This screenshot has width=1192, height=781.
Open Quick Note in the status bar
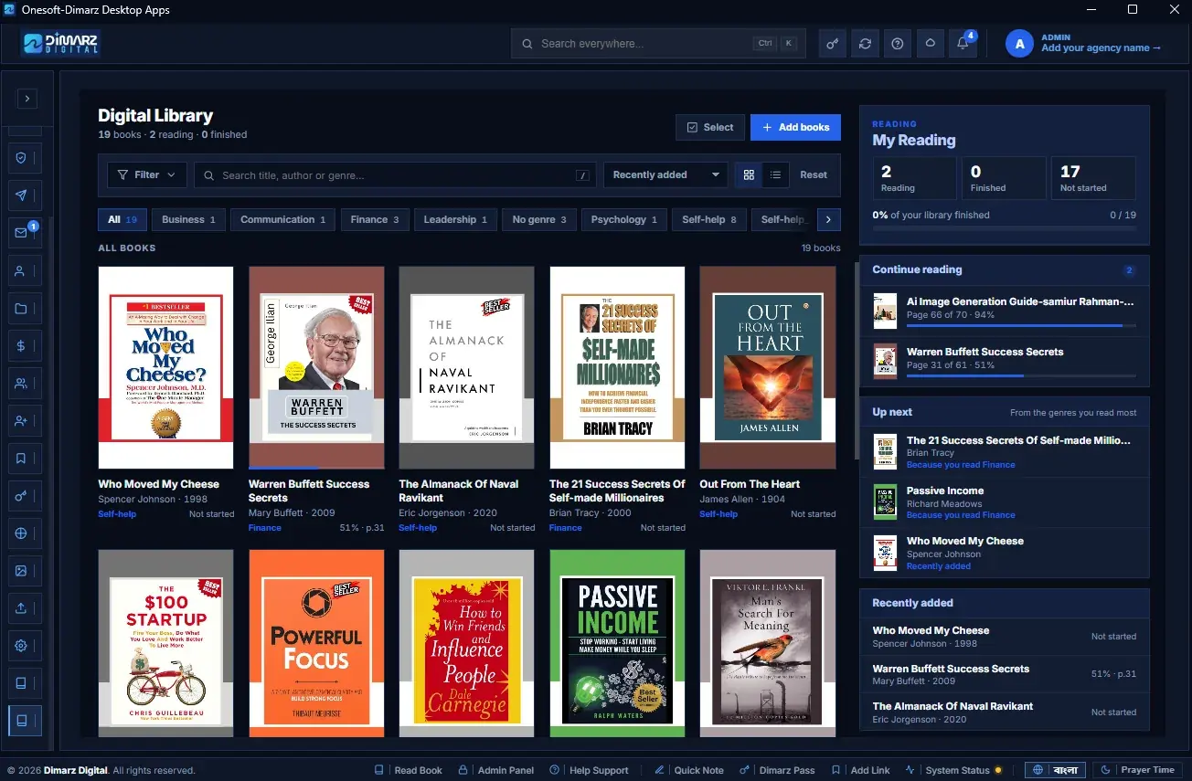[689, 770]
